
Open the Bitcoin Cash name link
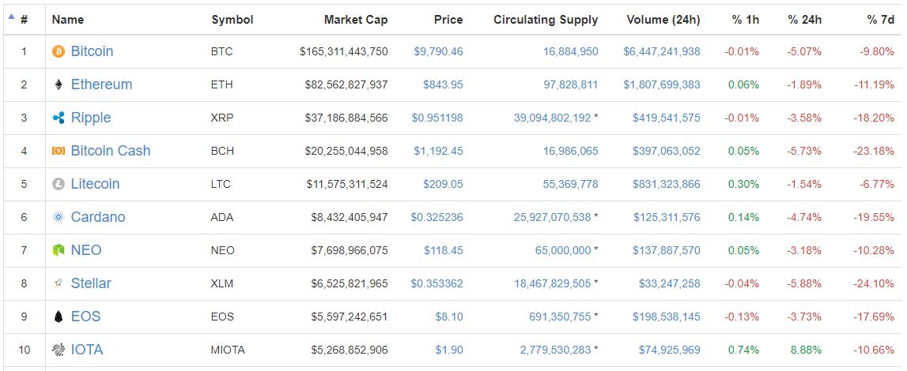[110, 151]
